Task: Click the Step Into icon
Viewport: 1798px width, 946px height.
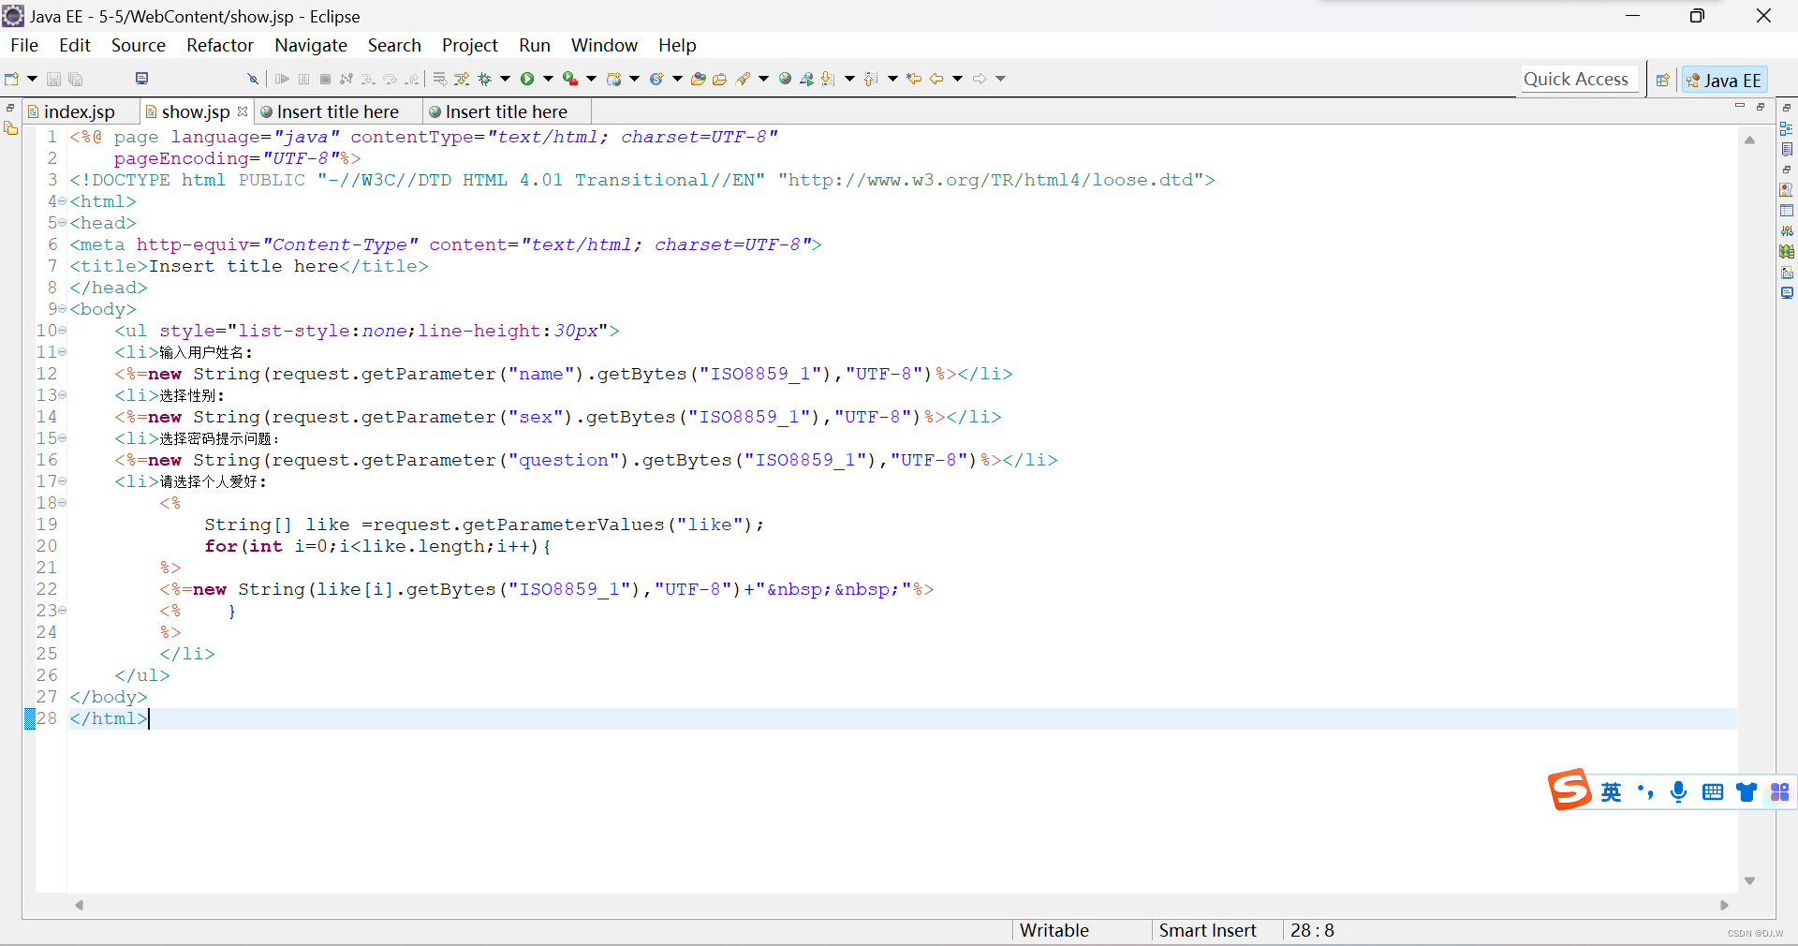Action: click(x=368, y=79)
